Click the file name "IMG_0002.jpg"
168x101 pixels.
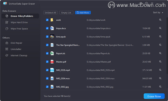pos(62,87)
